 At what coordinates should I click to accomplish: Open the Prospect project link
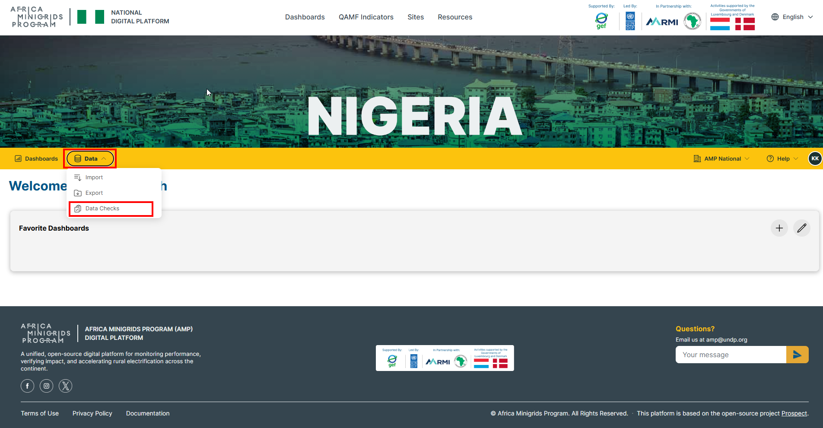pos(794,413)
